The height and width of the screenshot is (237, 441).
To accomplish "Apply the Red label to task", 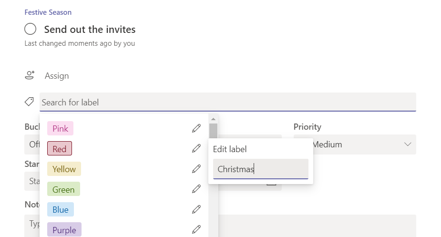I will pos(60,149).
